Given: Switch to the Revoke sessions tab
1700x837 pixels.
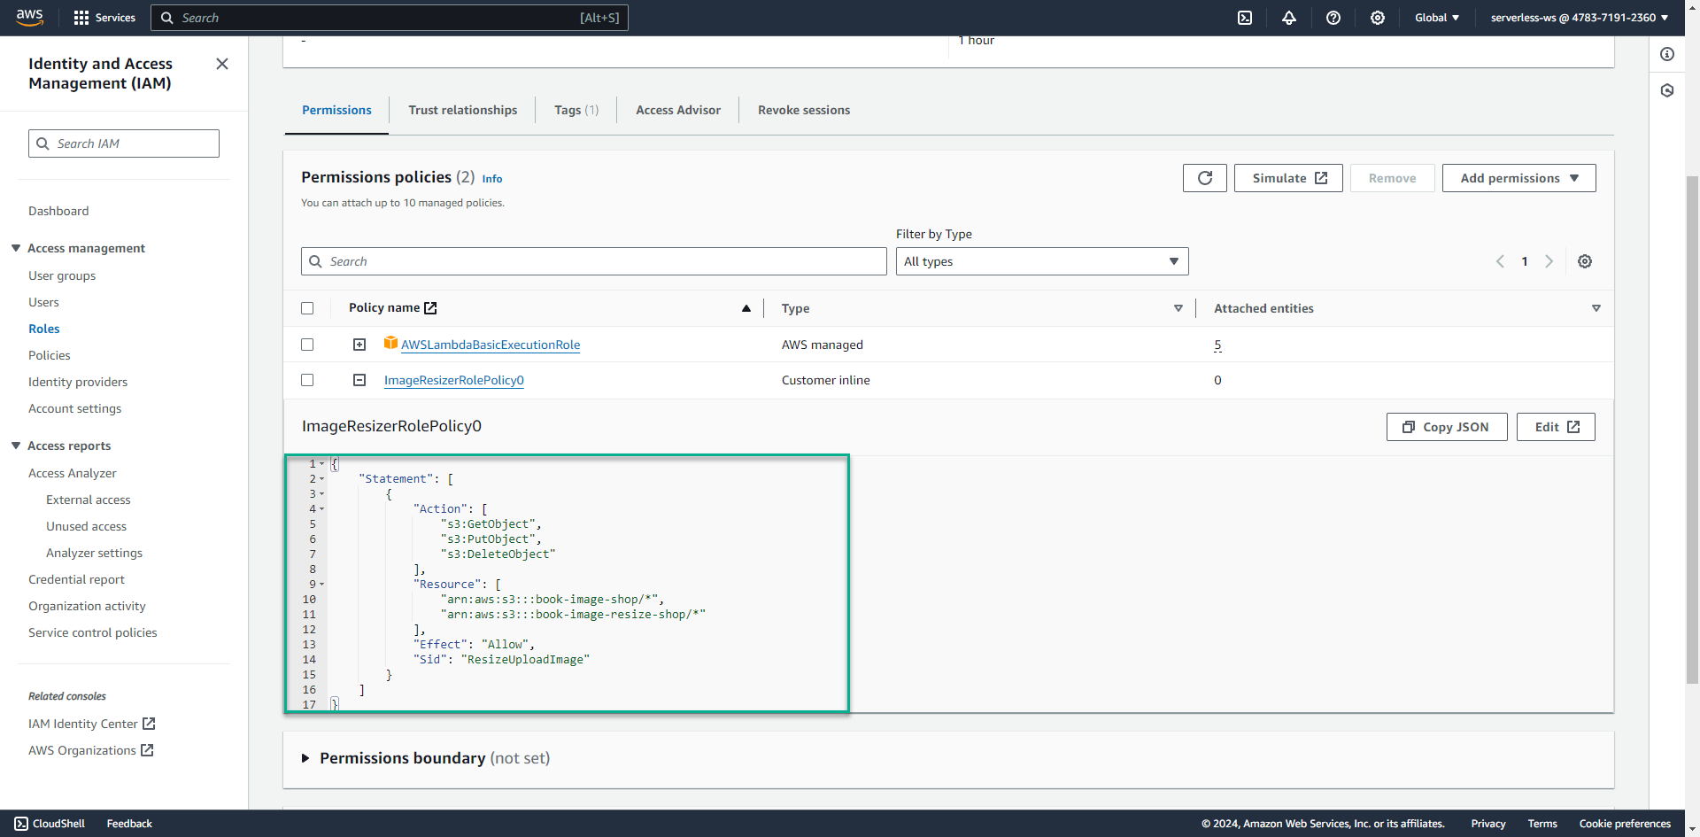Looking at the screenshot, I should pyautogui.click(x=804, y=110).
